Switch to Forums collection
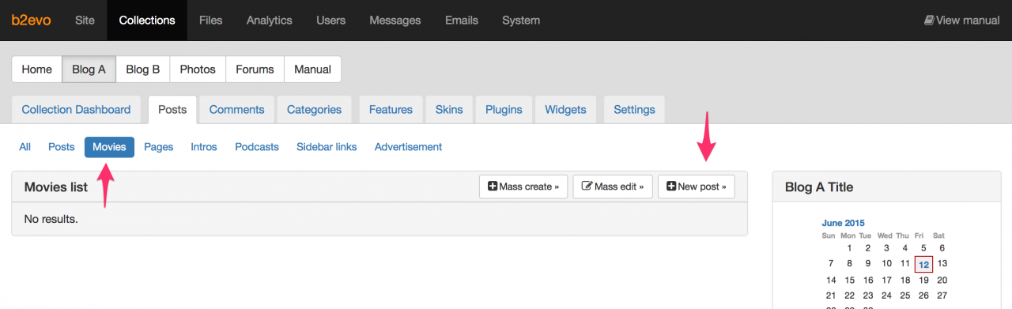The width and height of the screenshot is (1012, 309). pyautogui.click(x=255, y=69)
